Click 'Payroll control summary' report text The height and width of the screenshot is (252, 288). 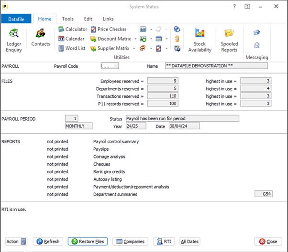[x=116, y=141]
